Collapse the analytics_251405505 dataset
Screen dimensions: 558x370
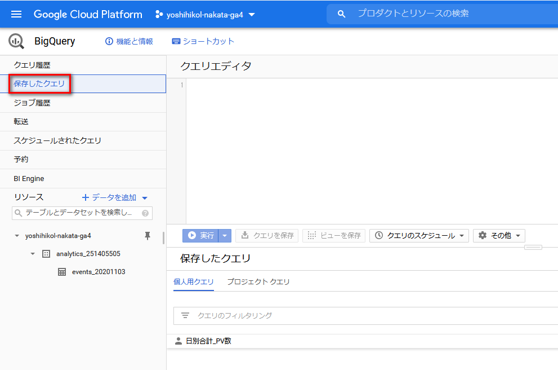coord(33,254)
